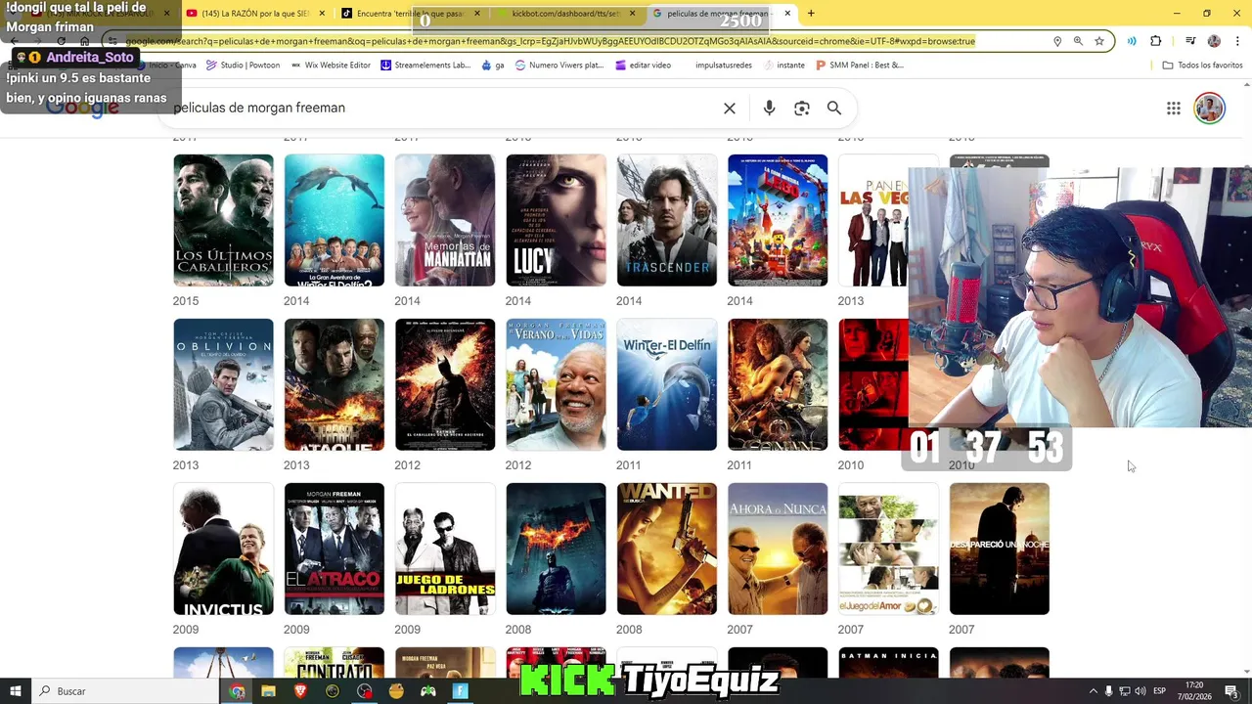This screenshot has height=704, width=1252.
Task: Open Brave browser from the taskbar
Action: pos(300,691)
